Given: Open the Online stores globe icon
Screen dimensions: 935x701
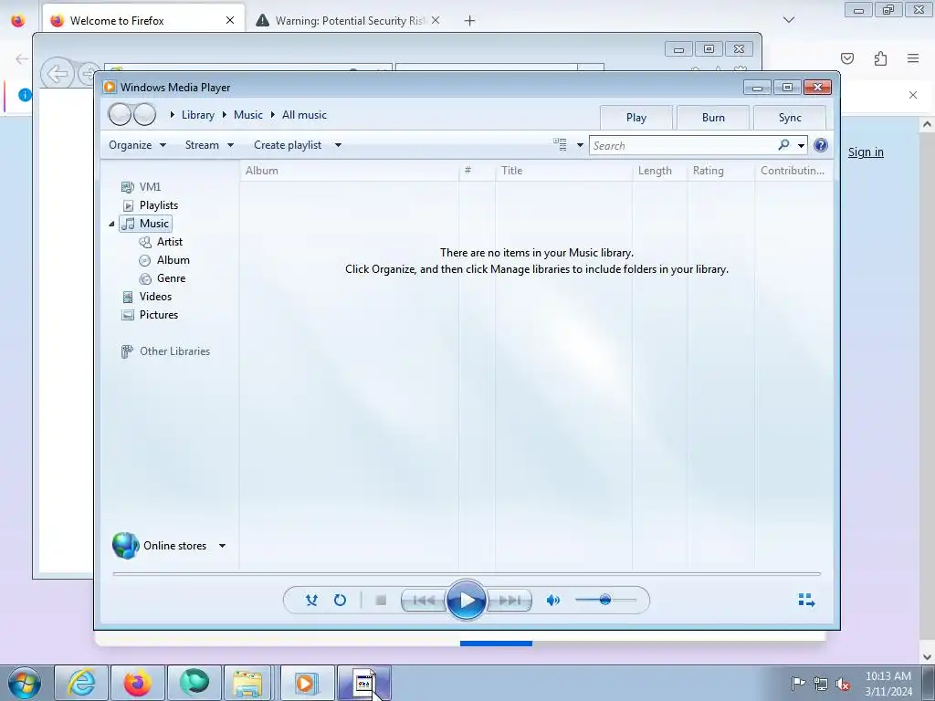Looking at the screenshot, I should pos(126,546).
